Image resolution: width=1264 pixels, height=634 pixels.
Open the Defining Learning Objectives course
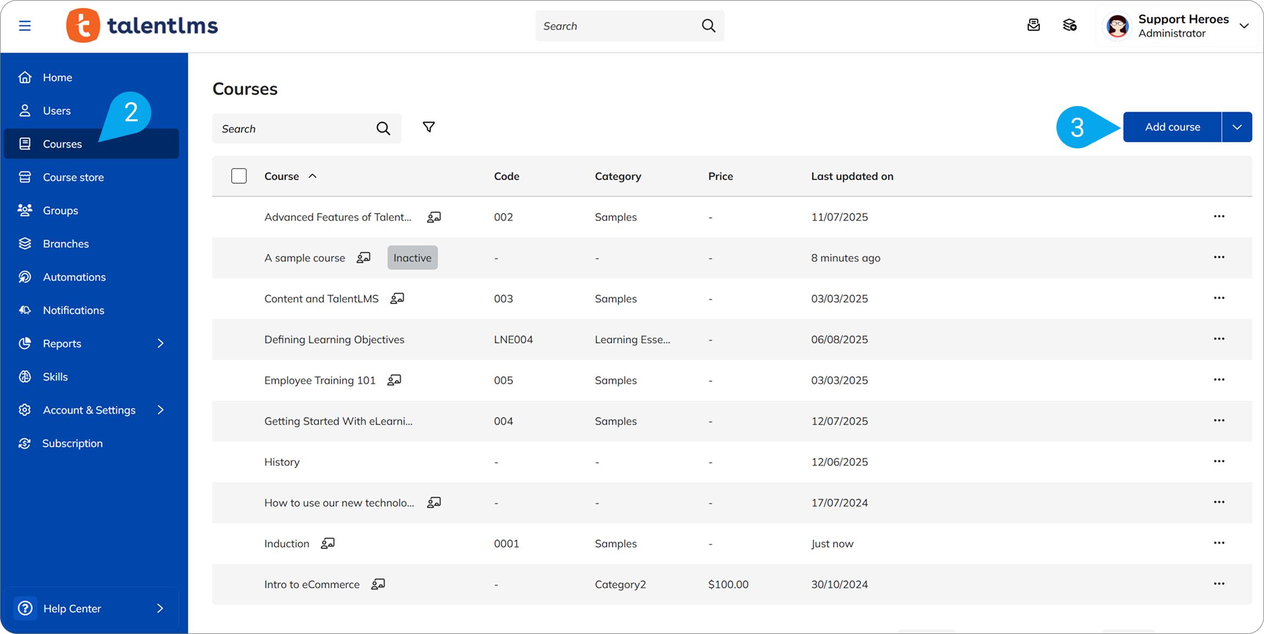(334, 340)
